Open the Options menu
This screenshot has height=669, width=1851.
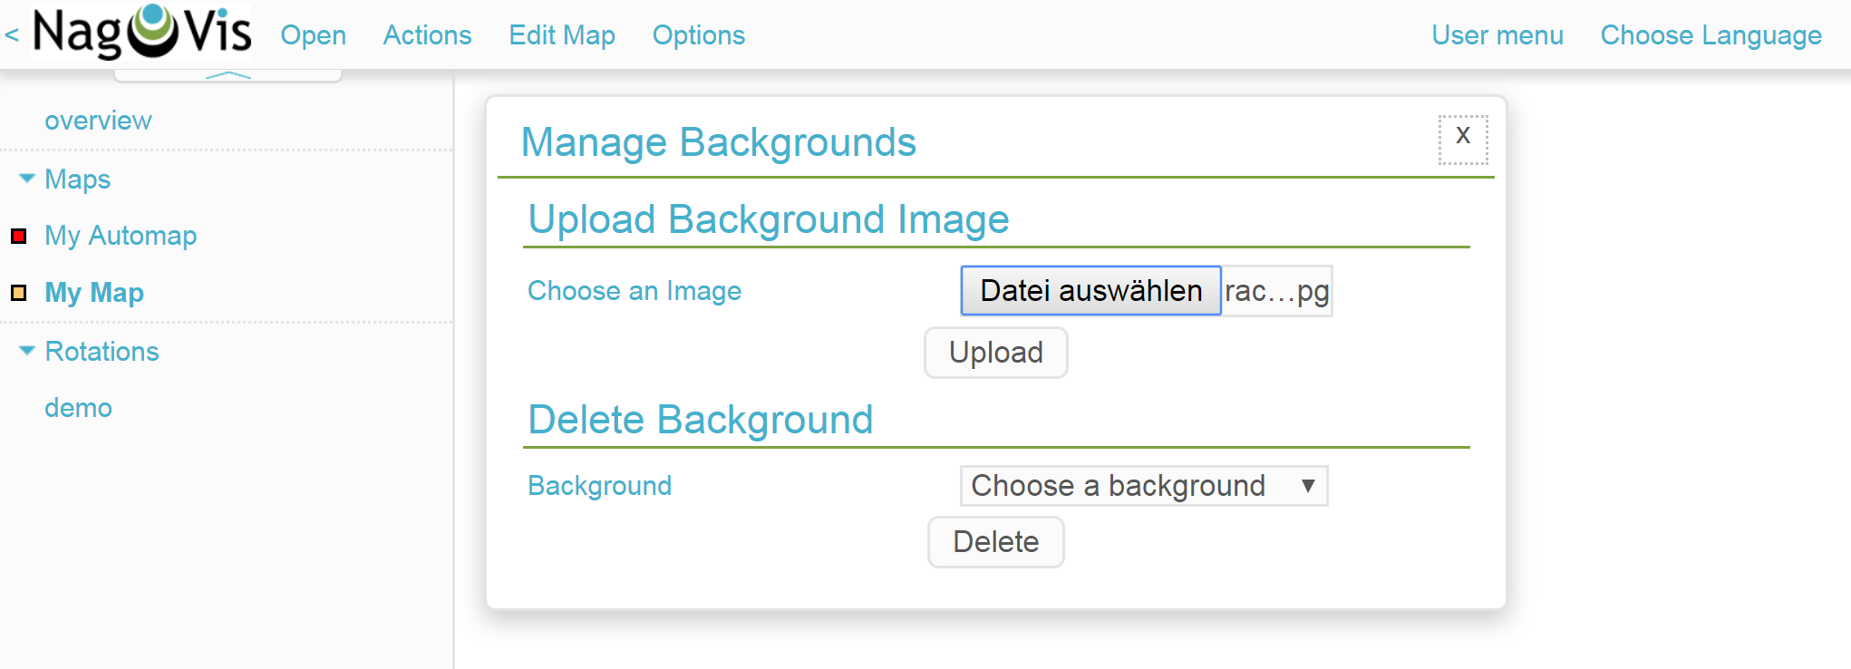tap(699, 35)
